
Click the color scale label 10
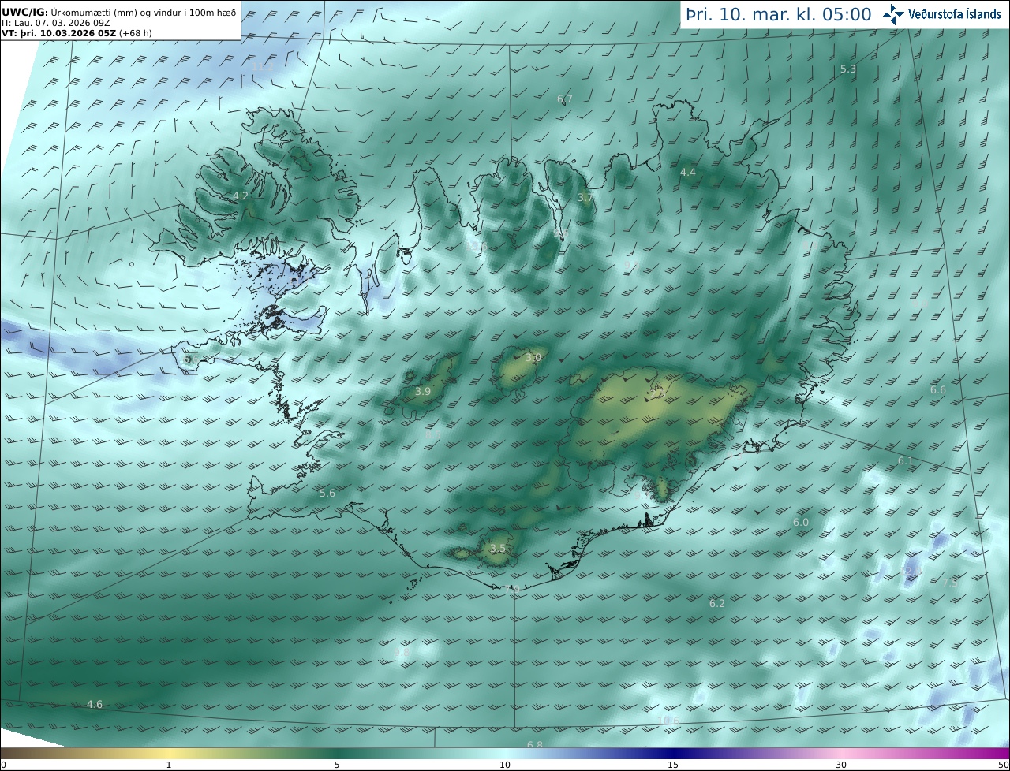click(x=505, y=765)
